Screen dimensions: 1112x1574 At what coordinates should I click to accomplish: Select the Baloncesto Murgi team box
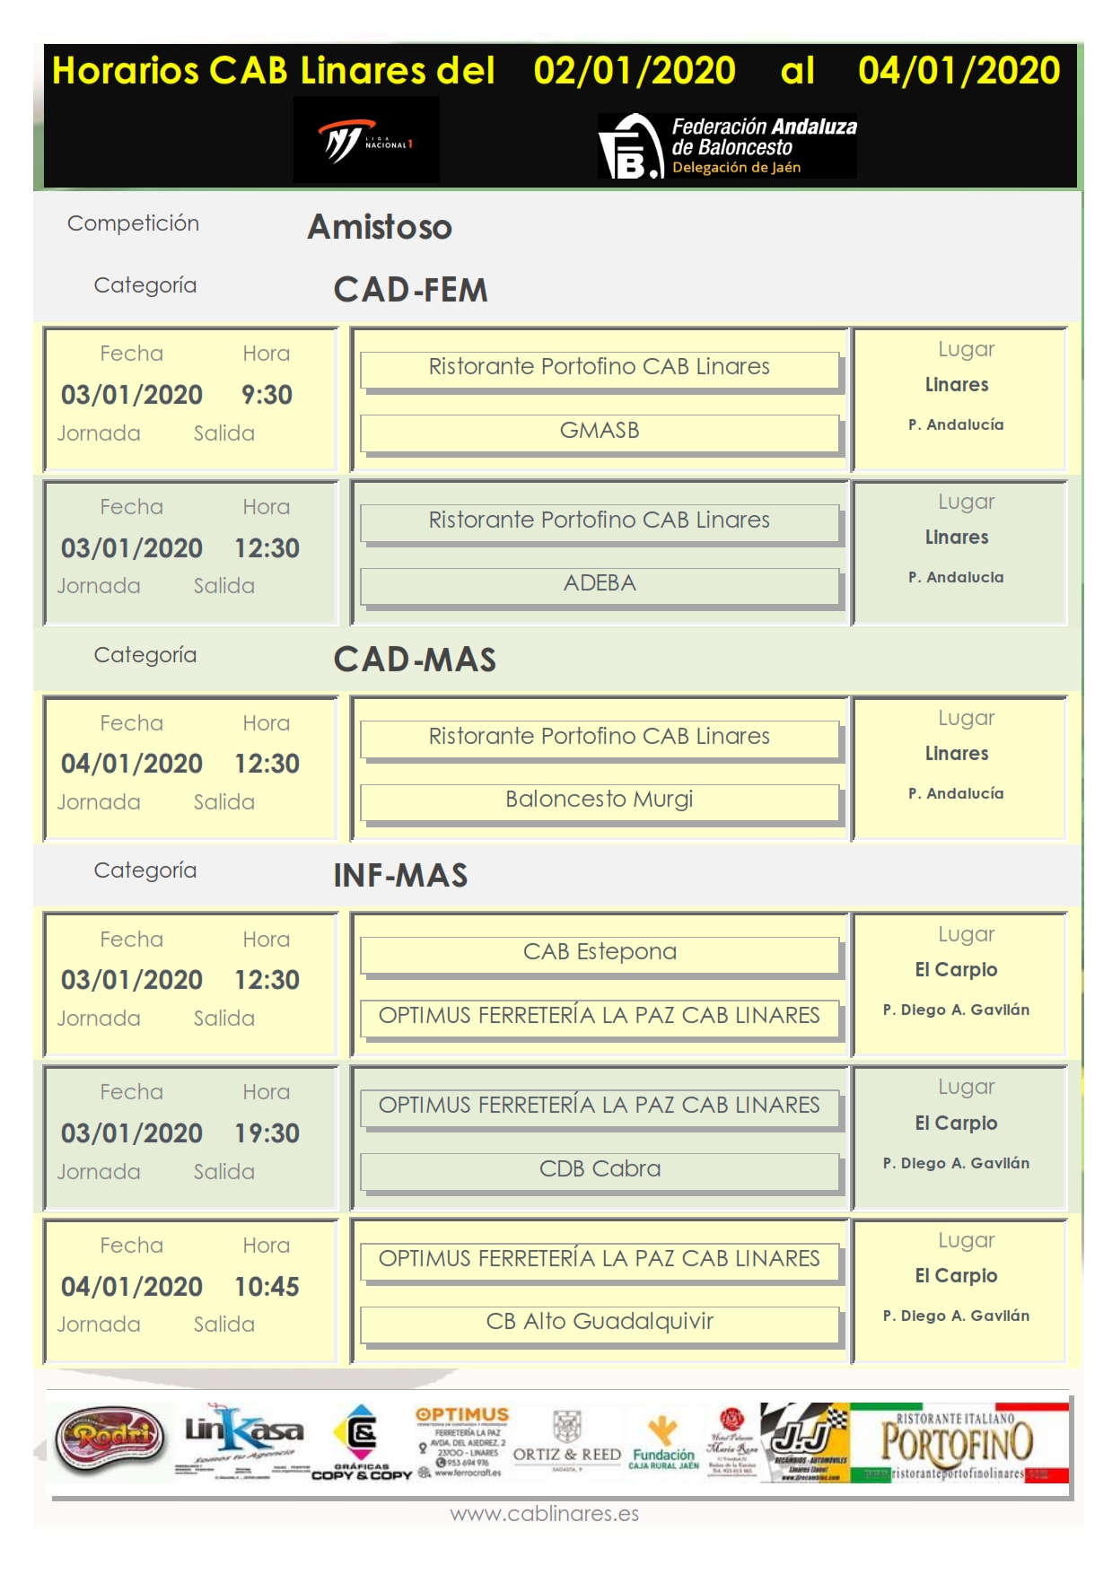[600, 800]
